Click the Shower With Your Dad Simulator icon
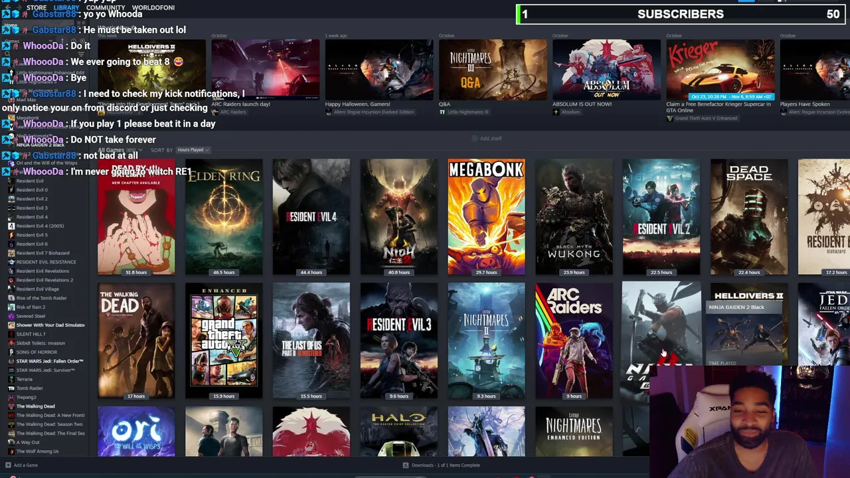 [x=11, y=325]
